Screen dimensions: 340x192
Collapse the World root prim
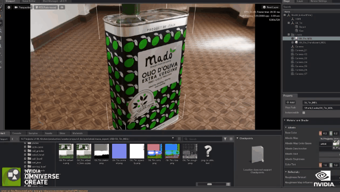pos(285,15)
